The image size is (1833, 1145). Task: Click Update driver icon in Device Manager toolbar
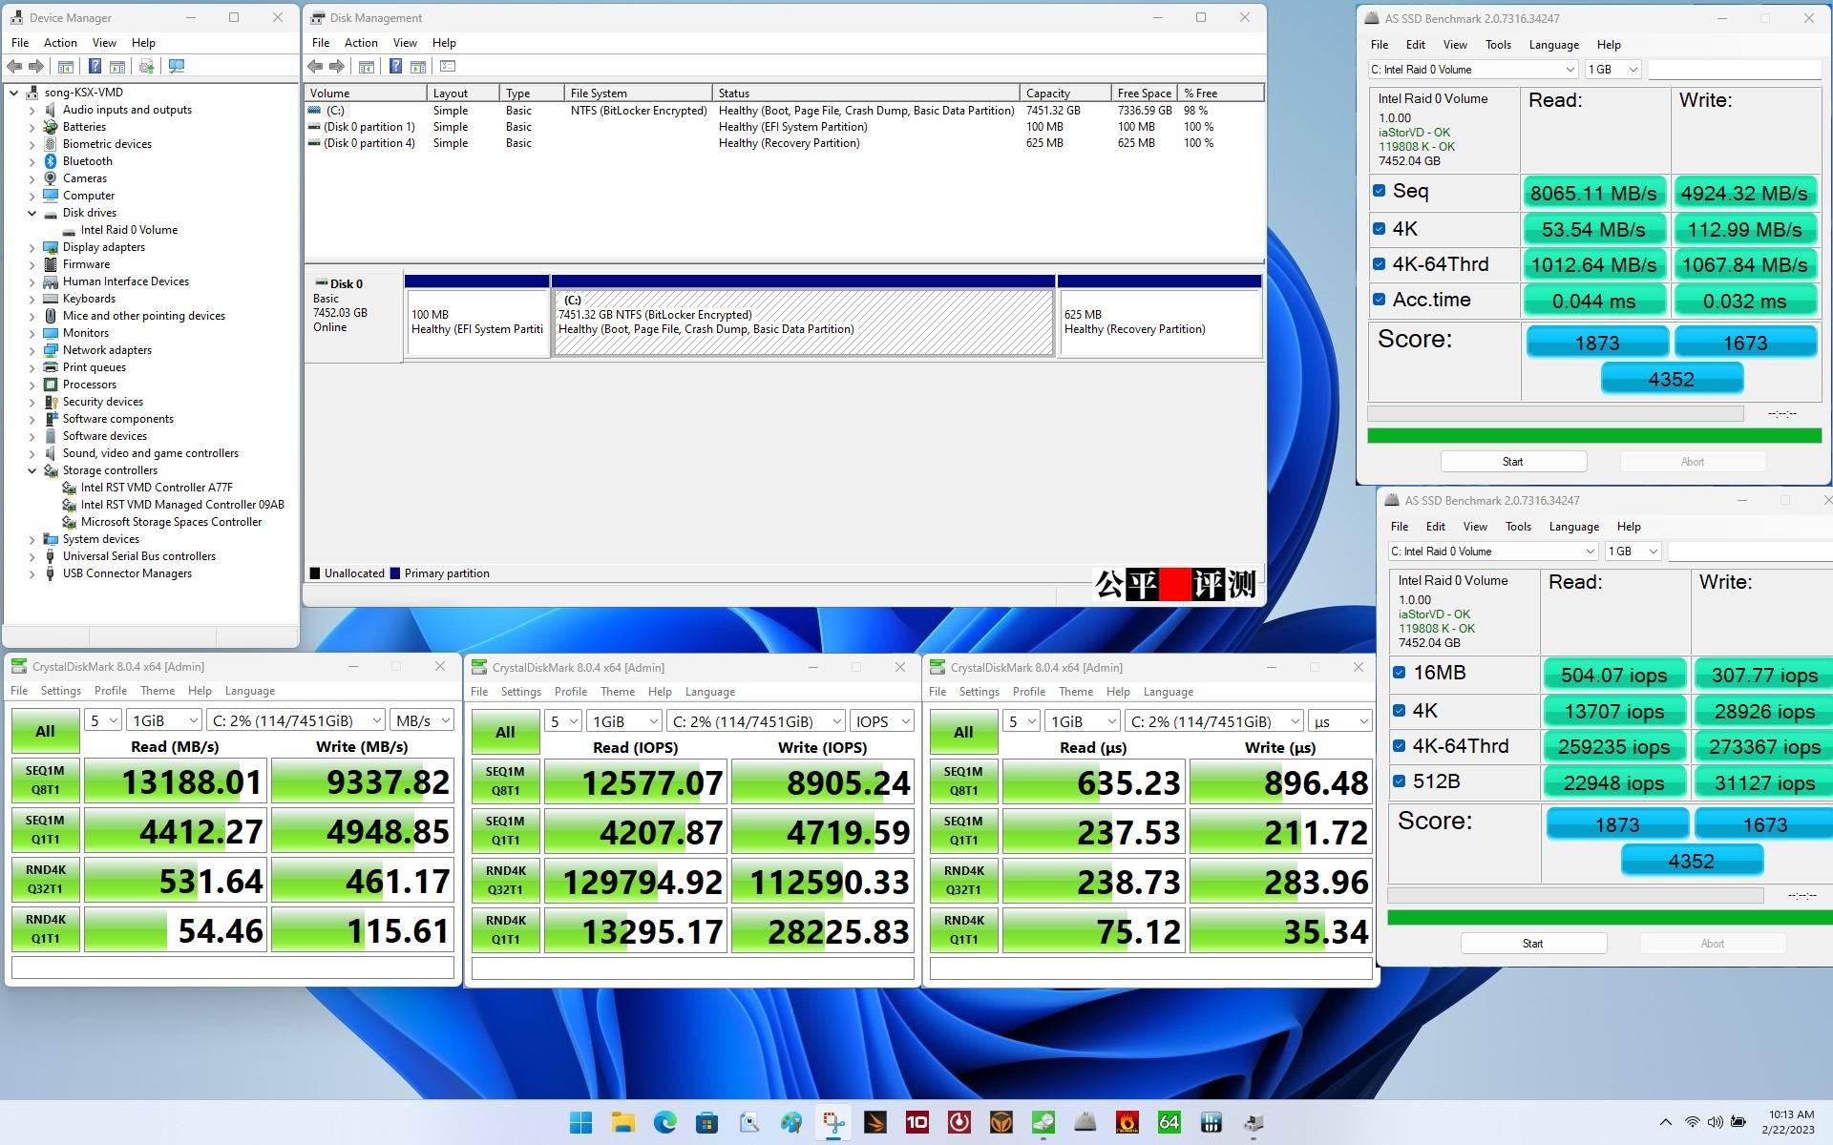[x=146, y=66]
